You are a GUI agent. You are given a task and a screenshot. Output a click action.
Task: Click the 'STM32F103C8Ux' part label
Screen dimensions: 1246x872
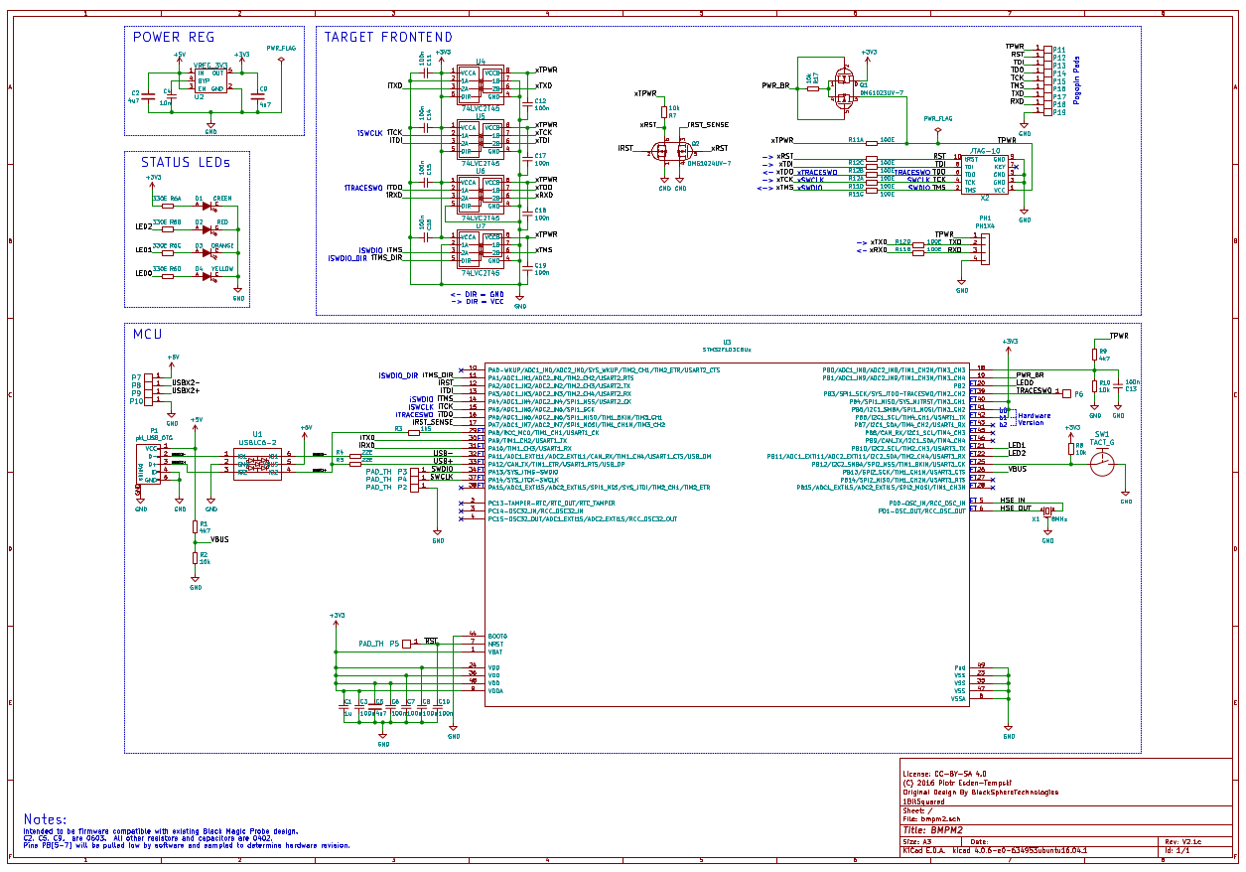click(727, 350)
